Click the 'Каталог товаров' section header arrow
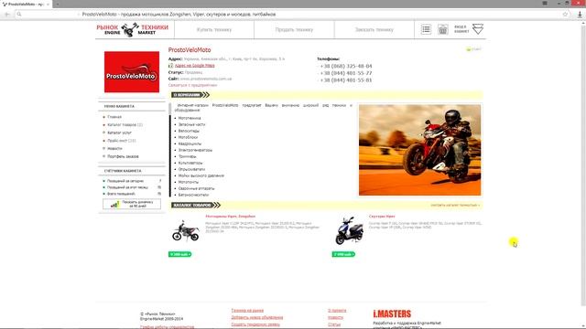Screen dimensions: 586x329 pos(195,205)
